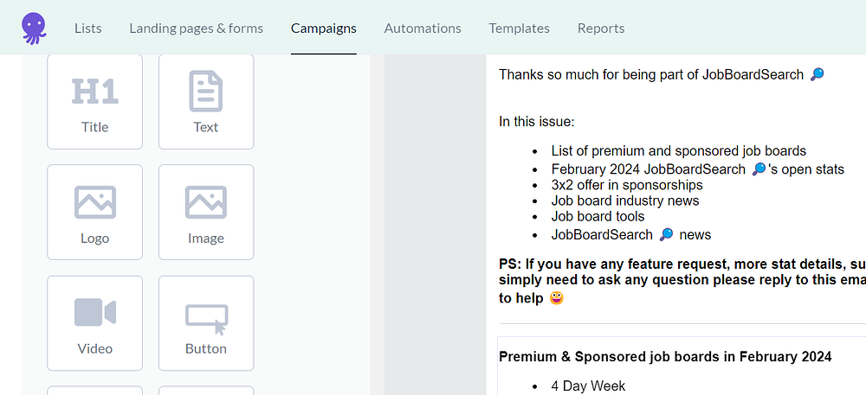
Task: Click the "Job board industry news" bullet
Action: click(624, 201)
